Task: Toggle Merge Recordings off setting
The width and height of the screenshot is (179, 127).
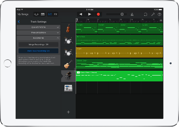Action: 38,45
